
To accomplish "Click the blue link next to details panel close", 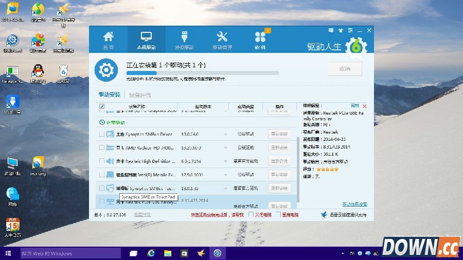I will 354,105.
